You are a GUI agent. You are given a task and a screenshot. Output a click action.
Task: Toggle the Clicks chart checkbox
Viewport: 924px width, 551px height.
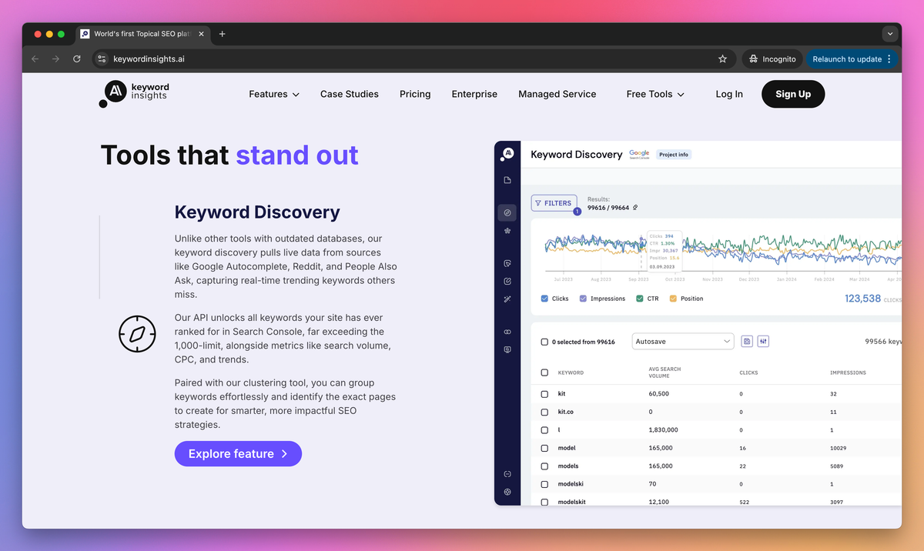click(545, 299)
